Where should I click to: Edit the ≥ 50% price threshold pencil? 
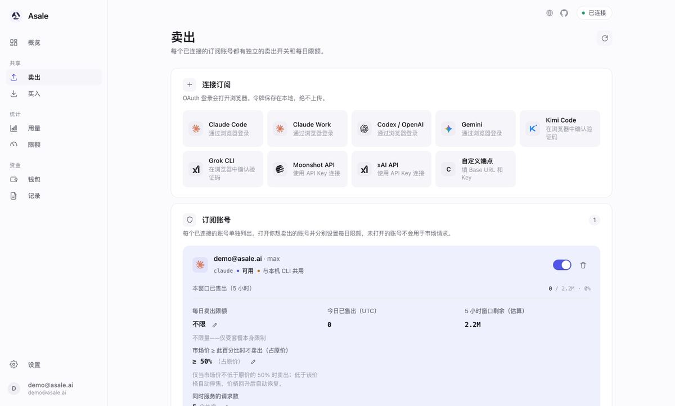pyautogui.click(x=253, y=362)
